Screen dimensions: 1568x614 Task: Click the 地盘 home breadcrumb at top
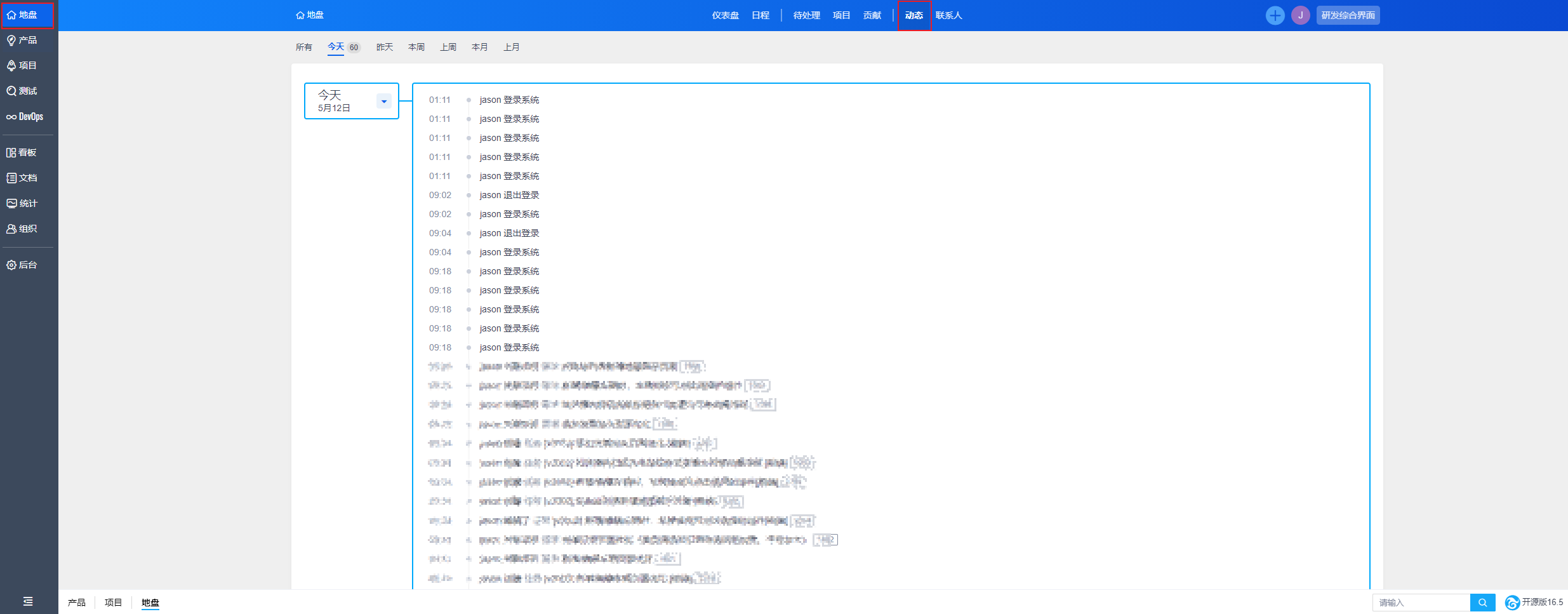click(x=310, y=15)
